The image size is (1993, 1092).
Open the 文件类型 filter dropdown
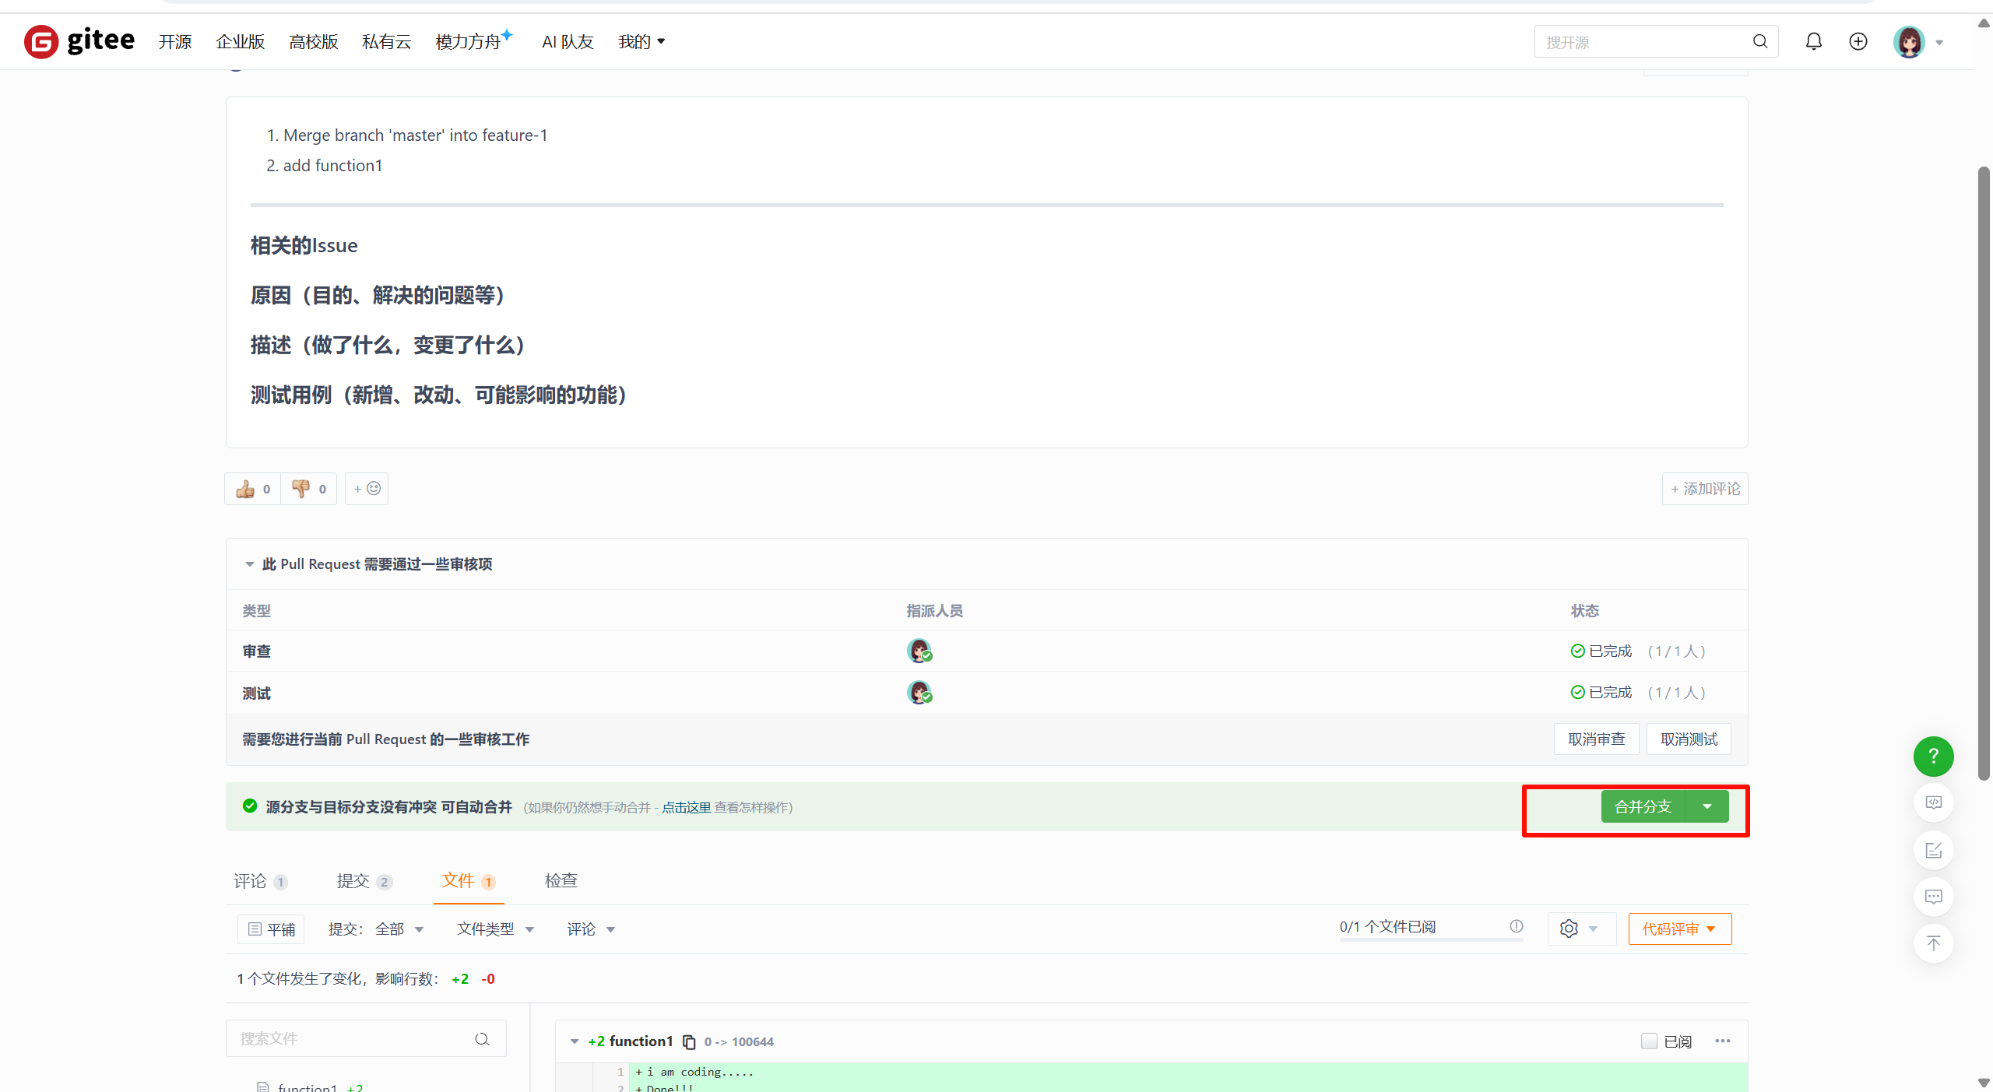[x=495, y=929]
